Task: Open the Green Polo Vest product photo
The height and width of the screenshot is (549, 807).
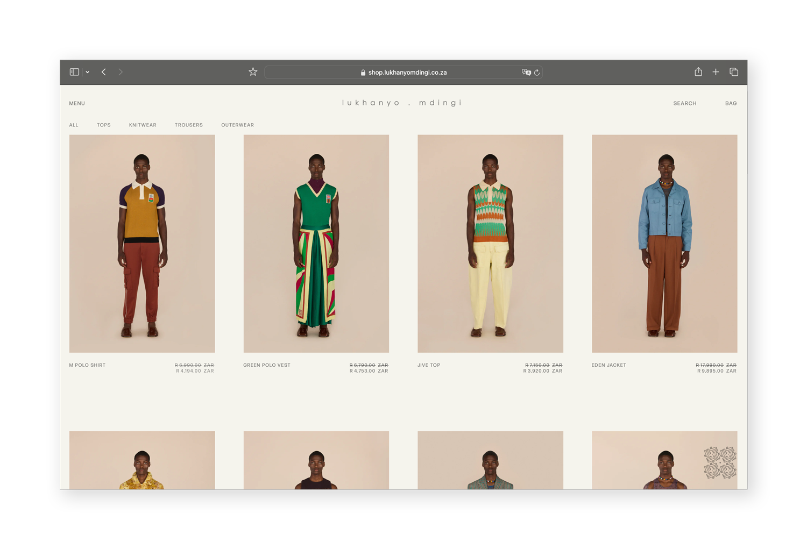Action: [x=316, y=244]
